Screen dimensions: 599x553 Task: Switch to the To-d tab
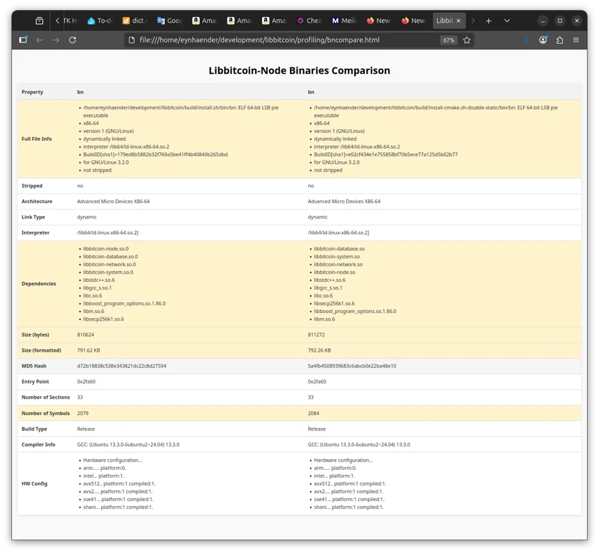coord(100,21)
